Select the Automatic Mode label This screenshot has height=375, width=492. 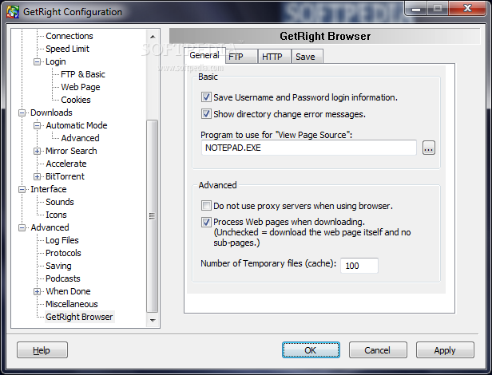pos(77,125)
